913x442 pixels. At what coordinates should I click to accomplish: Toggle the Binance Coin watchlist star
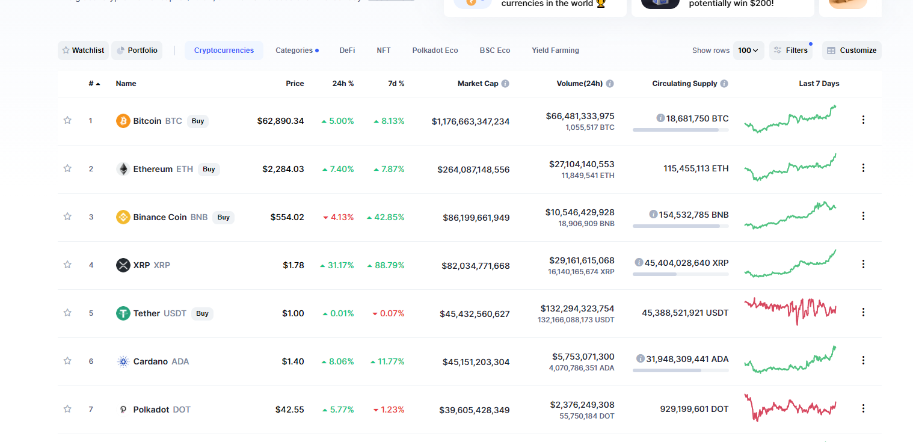[x=67, y=216]
